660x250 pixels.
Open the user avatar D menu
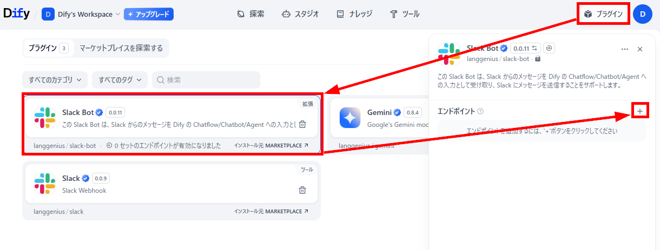(x=643, y=14)
